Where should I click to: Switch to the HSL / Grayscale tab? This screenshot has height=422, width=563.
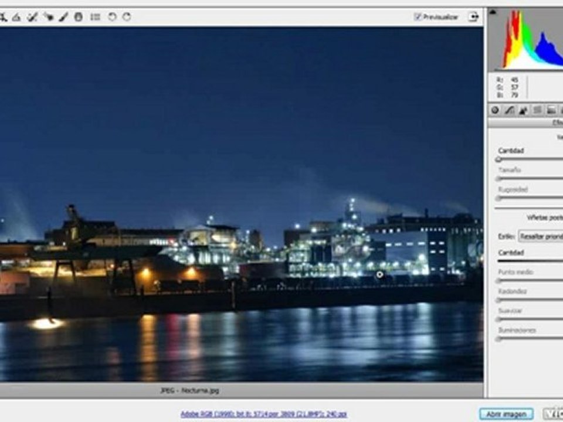coord(537,110)
